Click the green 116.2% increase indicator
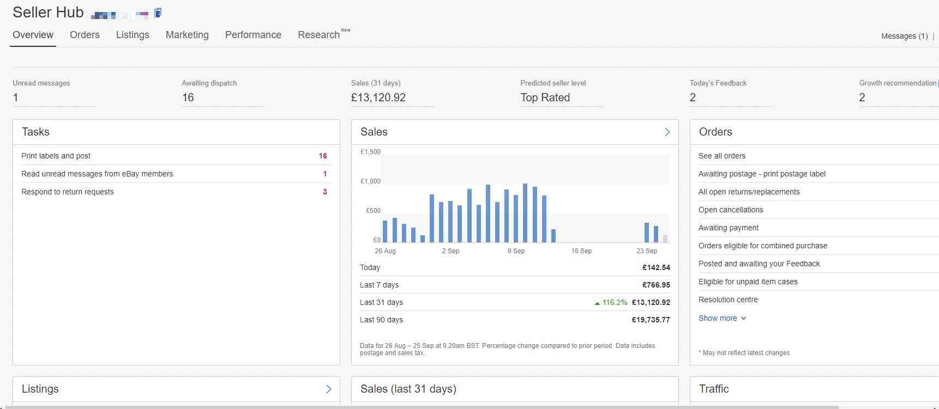Screen dimensions: 939x409 (611, 302)
